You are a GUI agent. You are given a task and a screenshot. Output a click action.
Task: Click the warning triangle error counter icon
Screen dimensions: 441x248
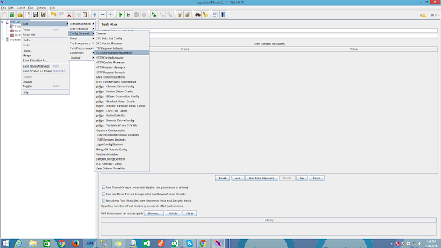tap(424, 15)
